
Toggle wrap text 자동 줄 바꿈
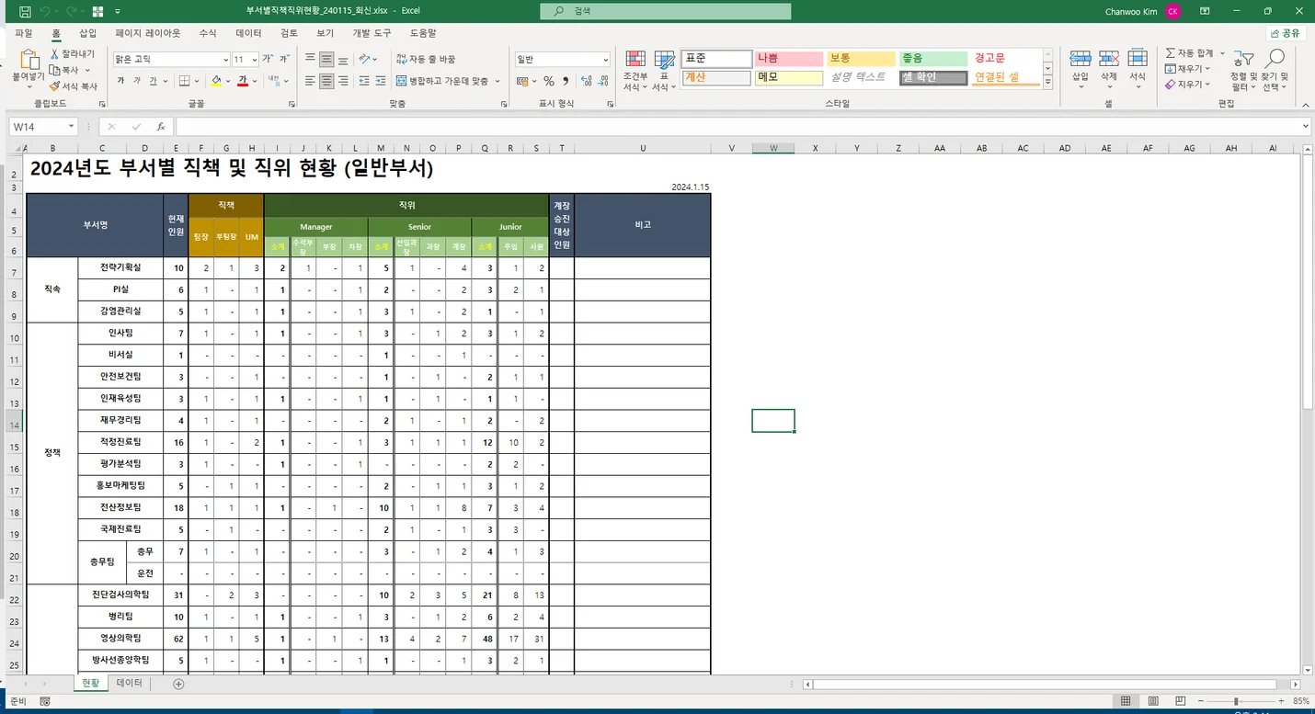[x=426, y=59]
